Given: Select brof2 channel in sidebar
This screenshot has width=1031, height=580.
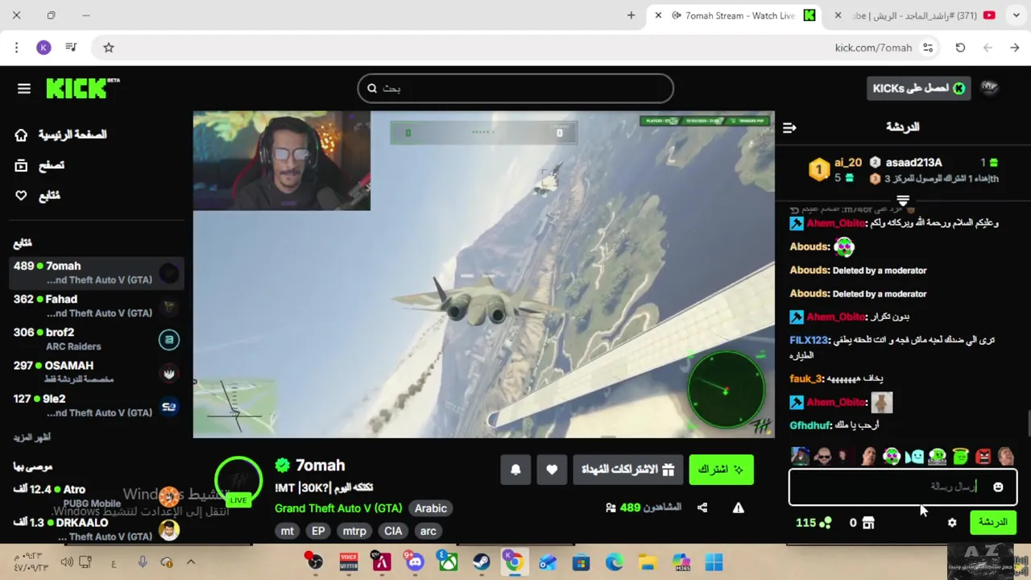Looking at the screenshot, I should pos(96,339).
